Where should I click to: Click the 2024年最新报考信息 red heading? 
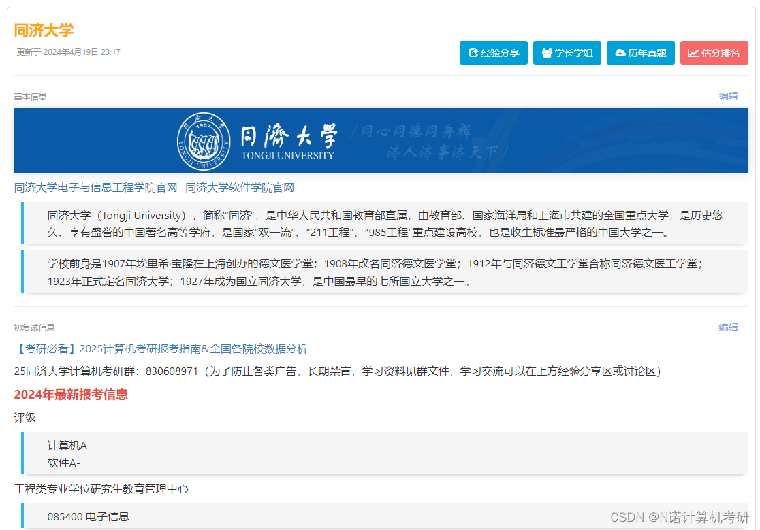point(71,395)
